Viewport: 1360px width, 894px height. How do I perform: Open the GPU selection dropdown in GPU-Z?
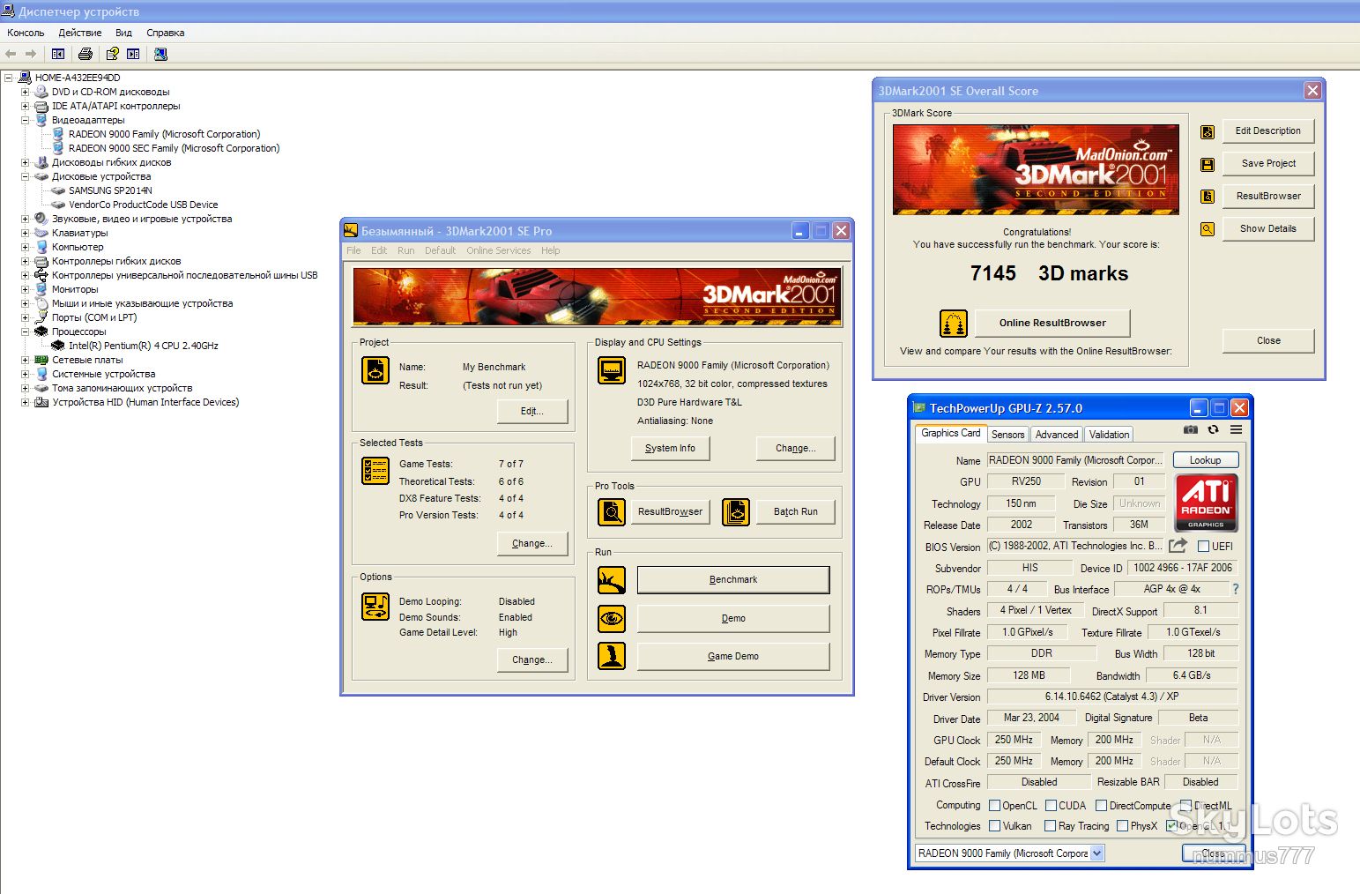point(1097,853)
